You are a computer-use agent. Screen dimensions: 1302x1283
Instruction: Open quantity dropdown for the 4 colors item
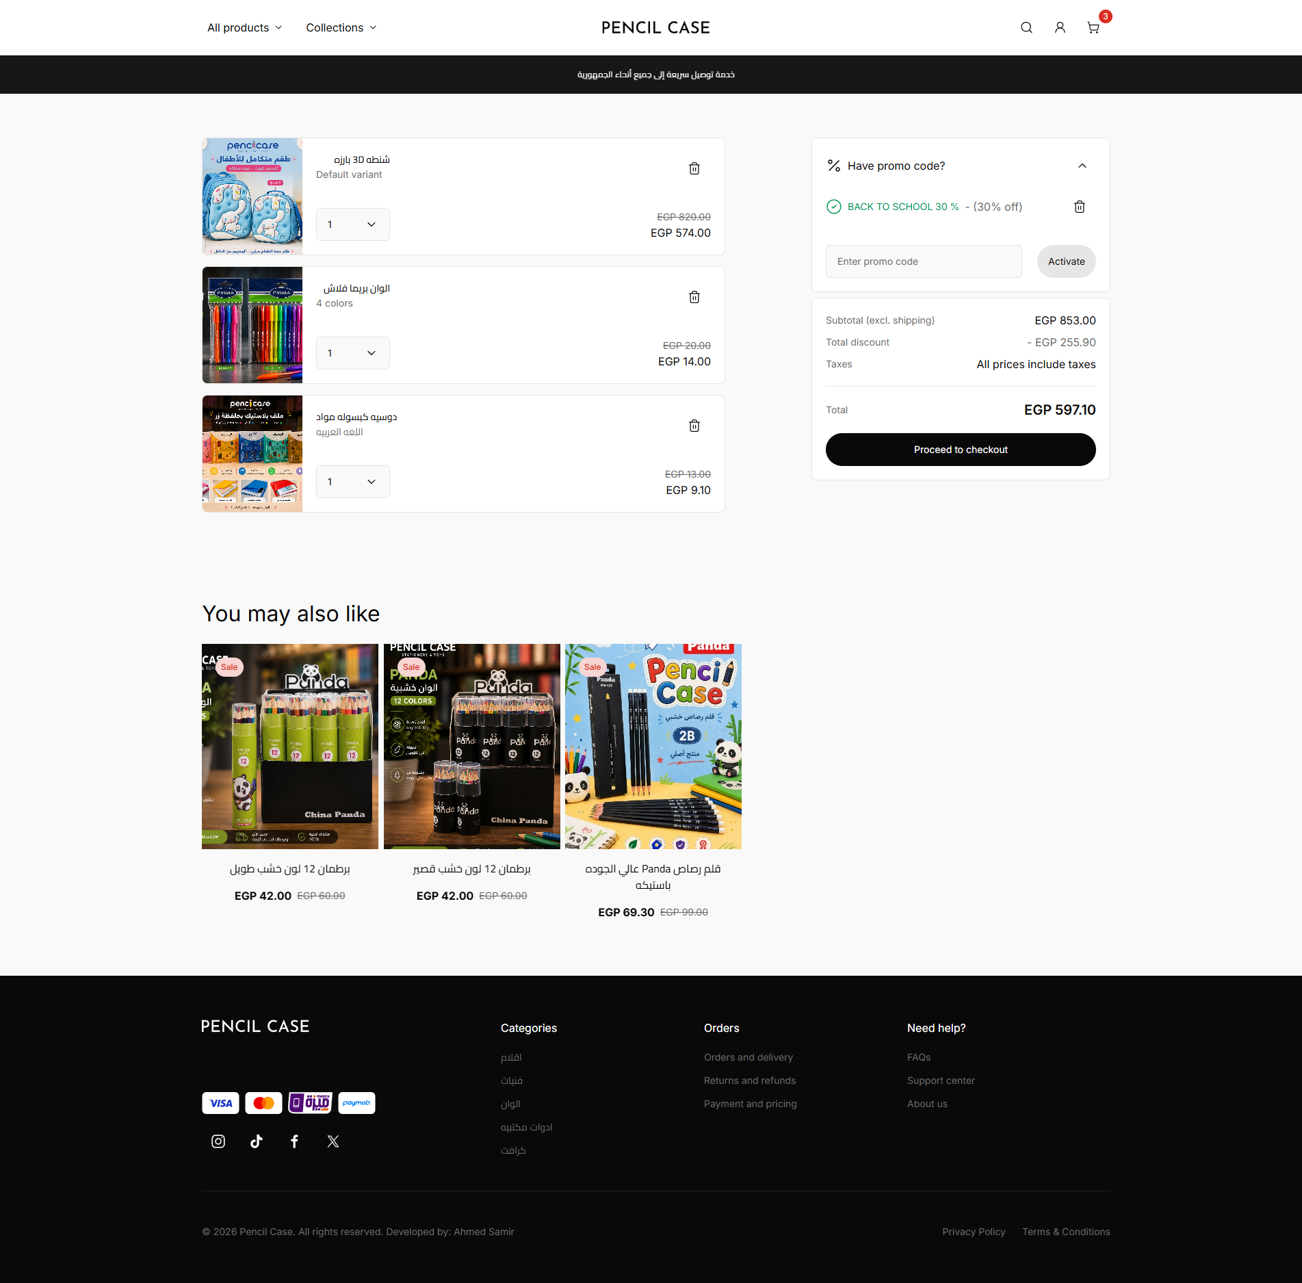pyautogui.click(x=353, y=353)
